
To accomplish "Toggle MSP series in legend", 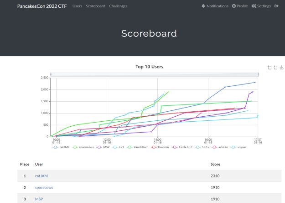I will tap(103, 147).
